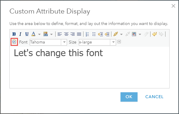Insert a bulleted list
Screen dimensions: 179x114
tap(94, 34)
